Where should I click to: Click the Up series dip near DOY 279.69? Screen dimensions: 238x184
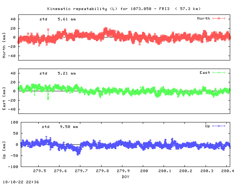78,153
